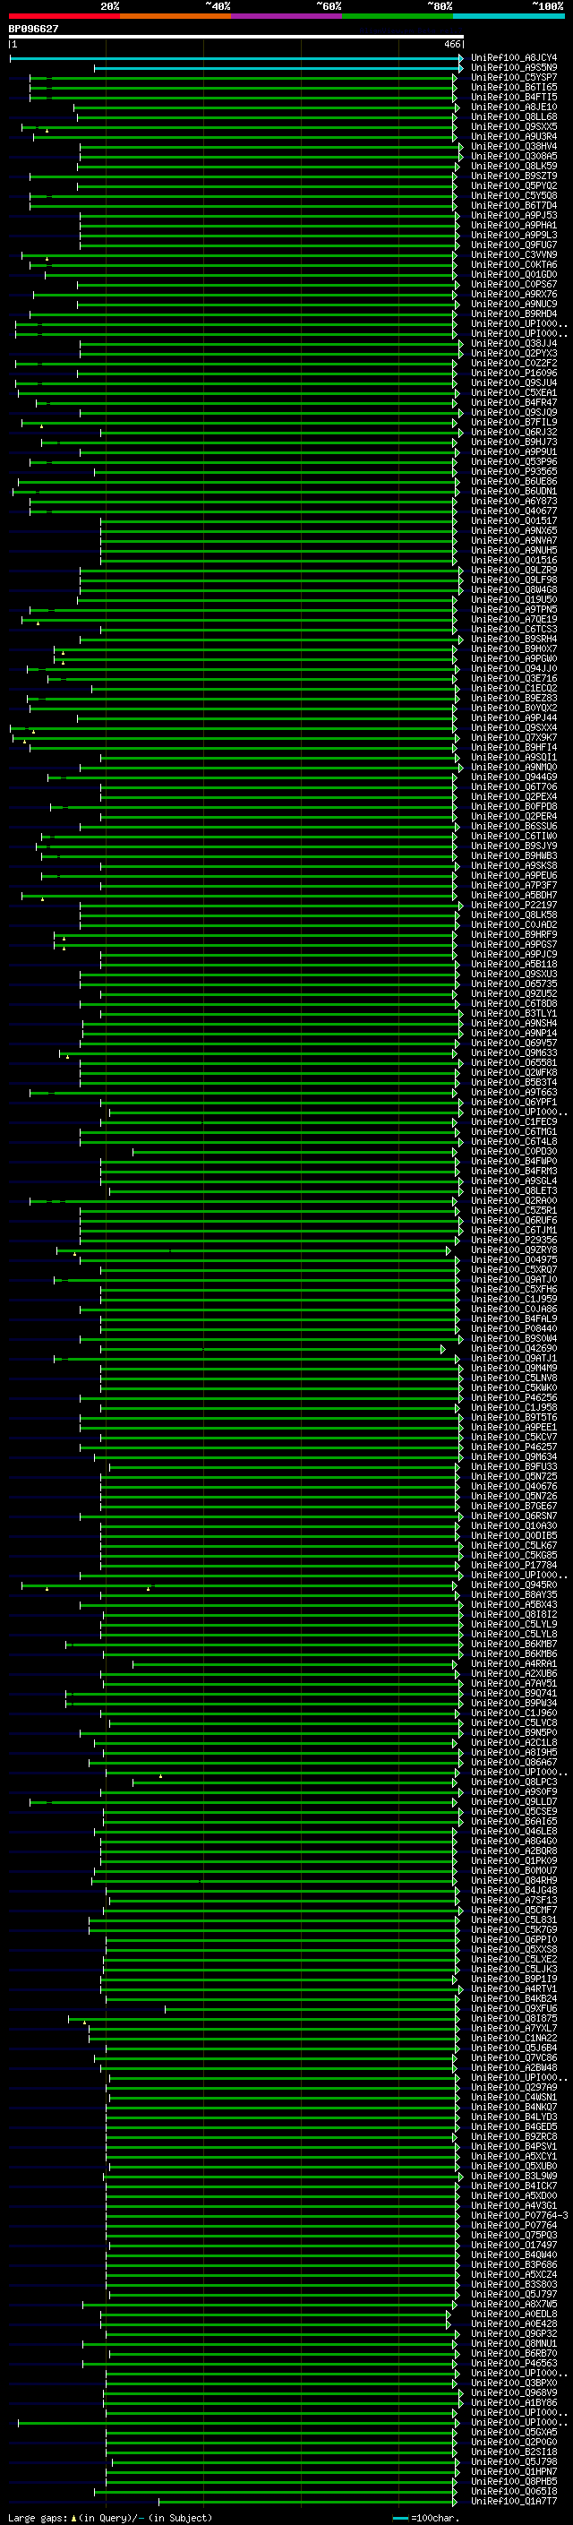
Task: Select the UniRef100_P46257 label
Action: [513, 1447]
